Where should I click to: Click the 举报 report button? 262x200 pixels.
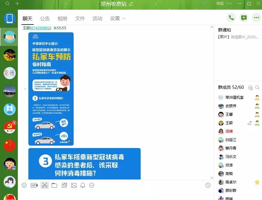[220, 4]
